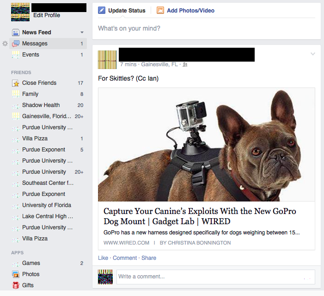Screen dimensions: 324x296
Task: Click the commenter avatar beside comment box
Action: coord(105,277)
